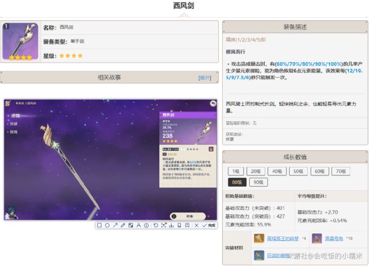Click the pin screenshot icon
The height and width of the screenshot is (266, 369).
coord(187,225)
